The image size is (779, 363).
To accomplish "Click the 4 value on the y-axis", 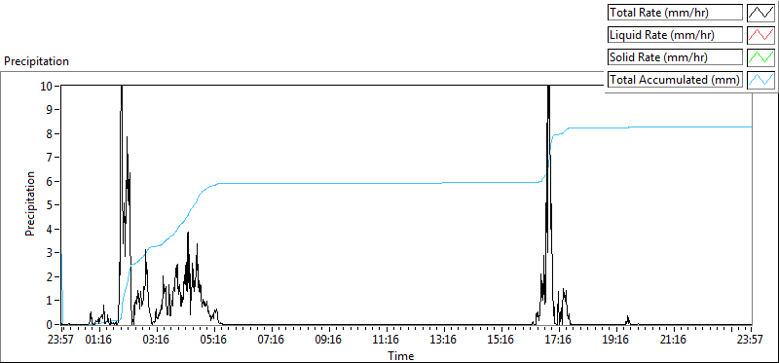I will tap(51, 229).
